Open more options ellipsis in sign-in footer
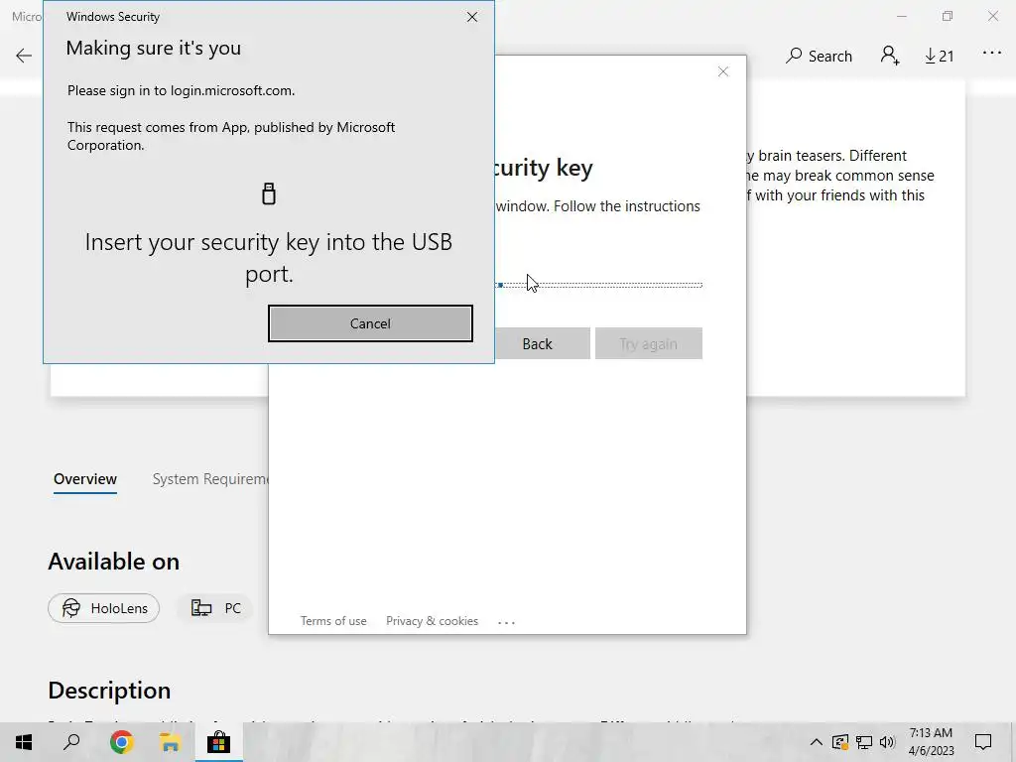 506,622
